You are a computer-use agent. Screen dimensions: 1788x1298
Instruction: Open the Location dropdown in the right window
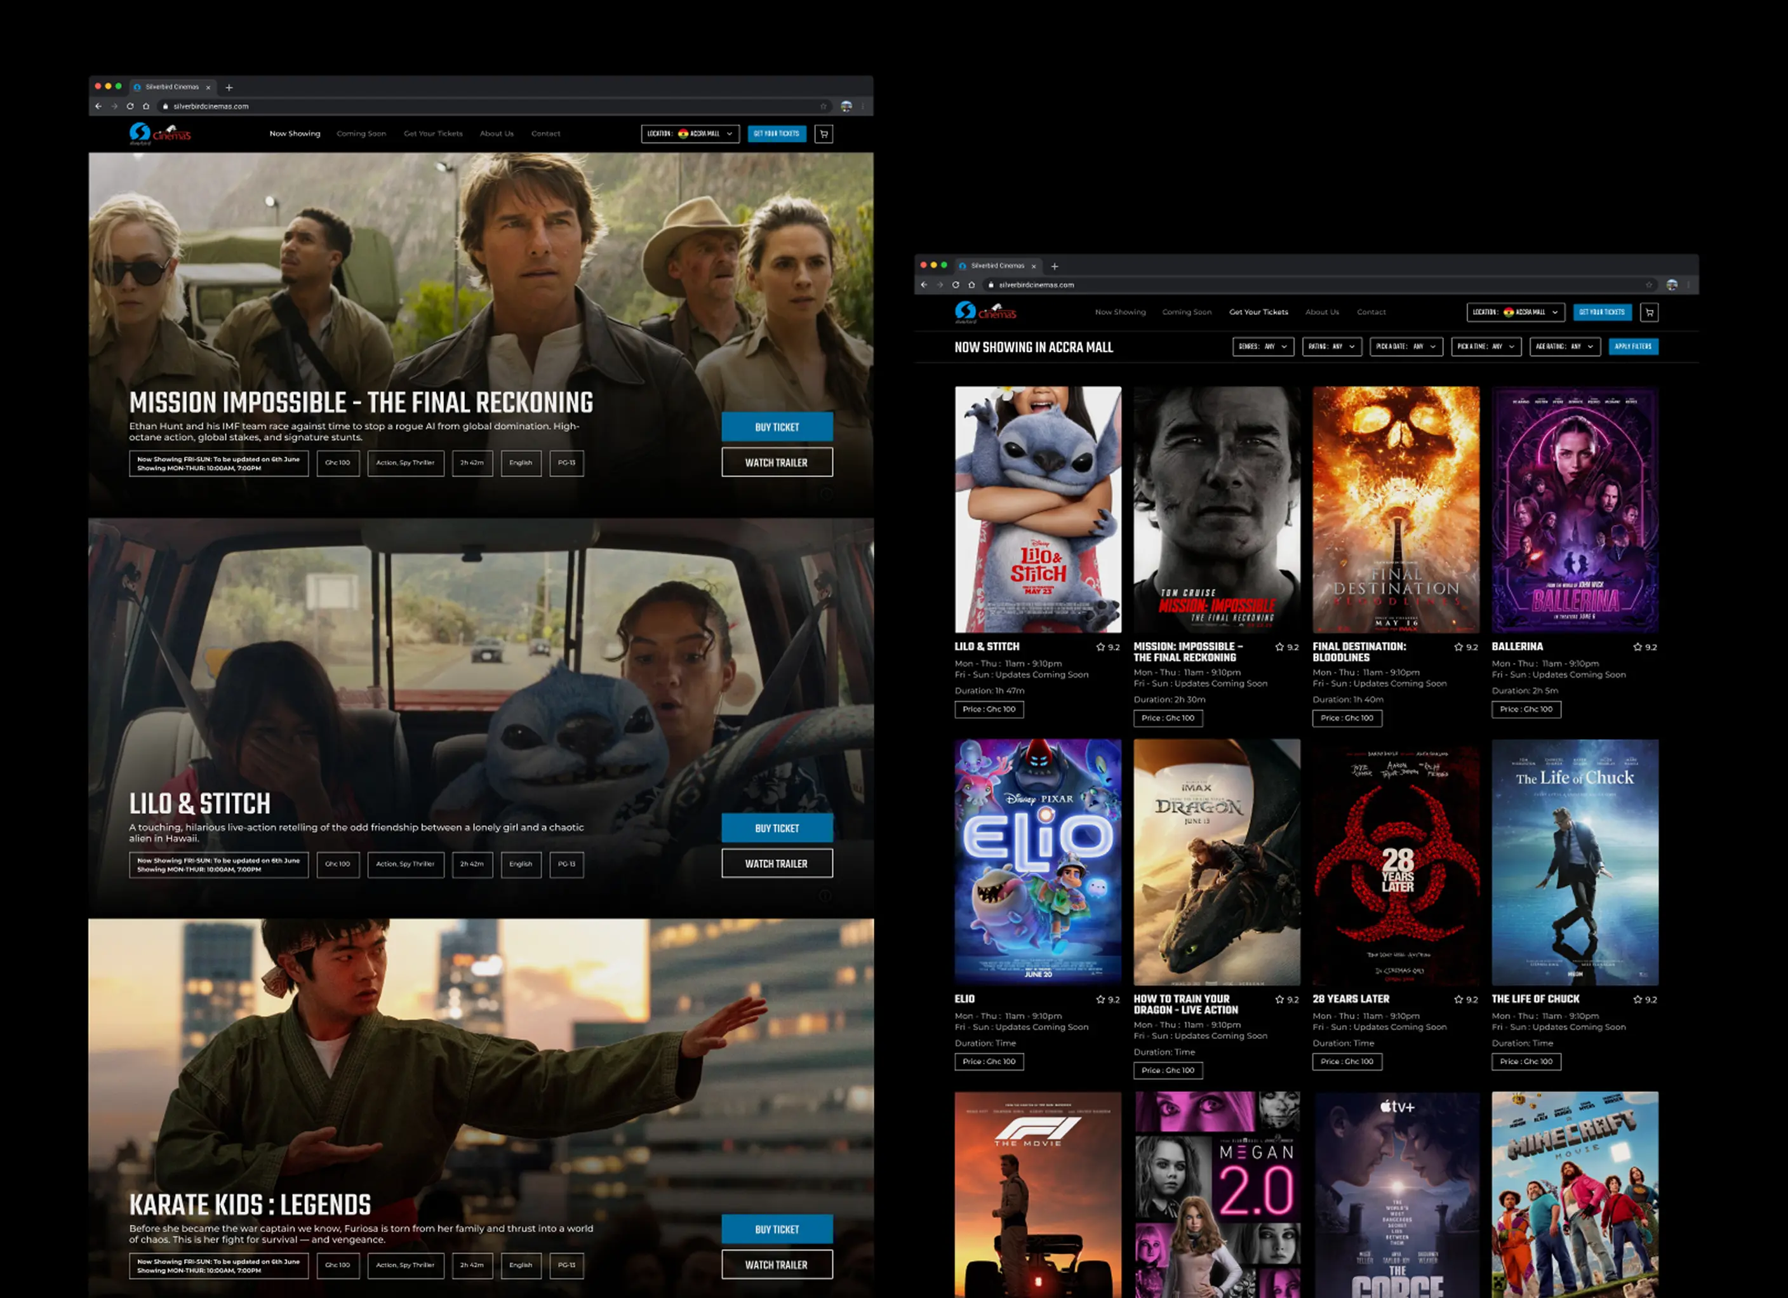[1516, 312]
